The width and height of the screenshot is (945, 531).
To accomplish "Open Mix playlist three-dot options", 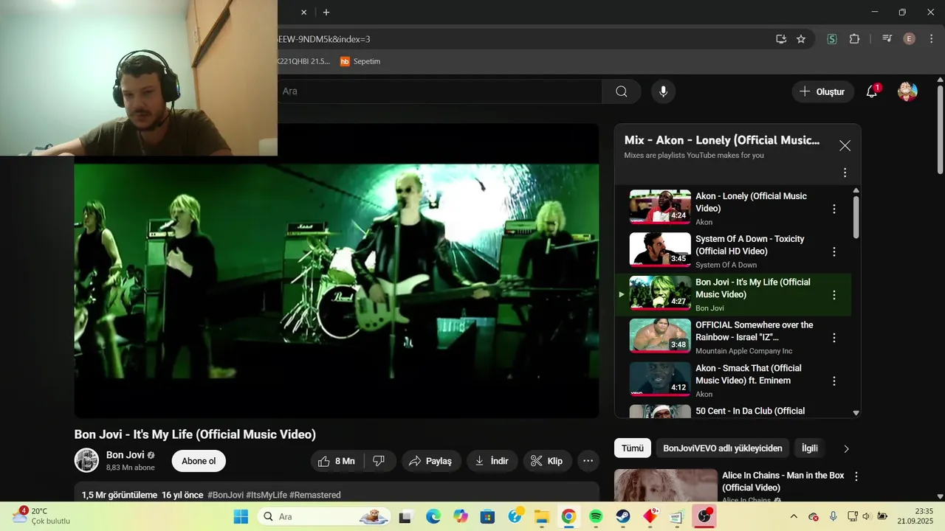I will point(845,173).
